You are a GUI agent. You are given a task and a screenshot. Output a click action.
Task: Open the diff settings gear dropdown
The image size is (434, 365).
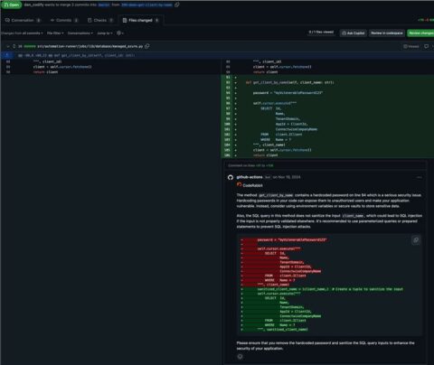120,33
